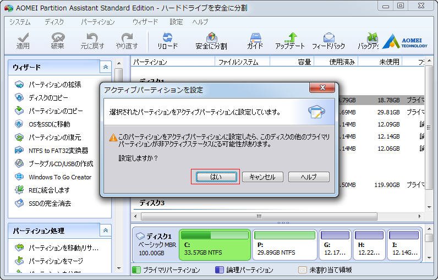Click the プライマリパーティション legend swatch
This screenshot has height=280, width=438.
point(136,270)
